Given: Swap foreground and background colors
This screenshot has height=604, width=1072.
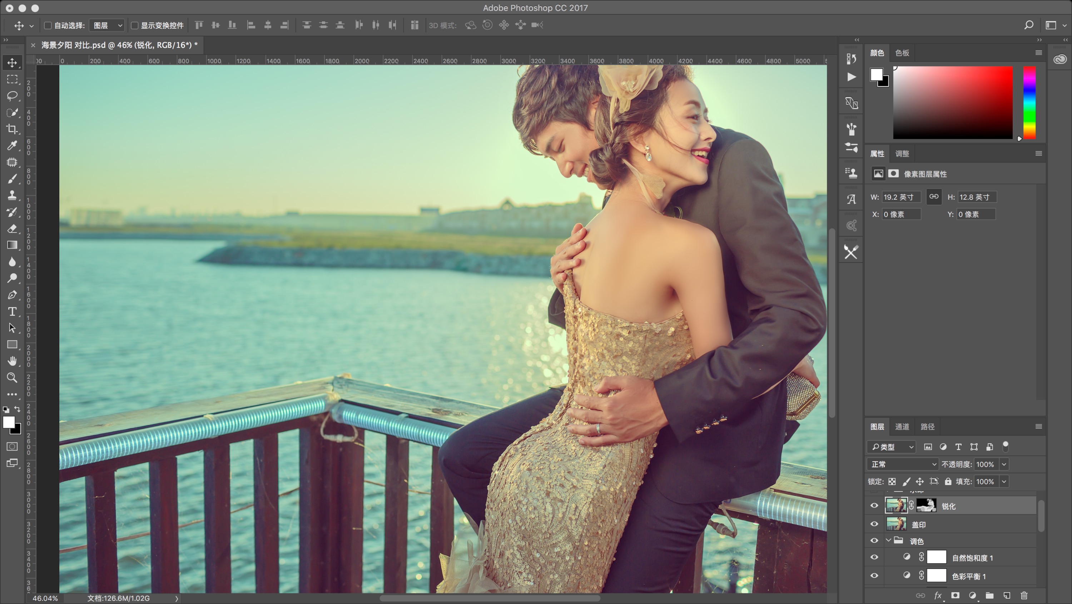Looking at the screenshot, I should 17,409.
